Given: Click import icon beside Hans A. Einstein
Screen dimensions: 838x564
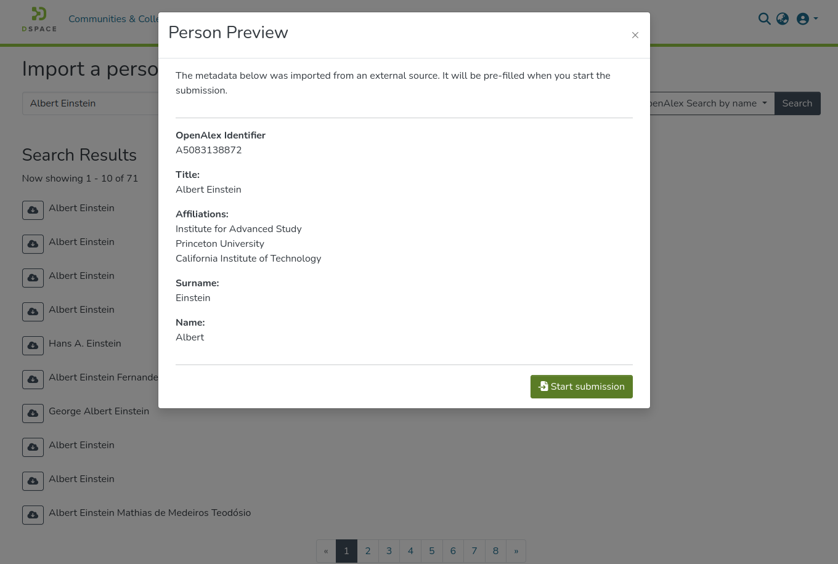Looking at the screenshot, I should point(33,345).
